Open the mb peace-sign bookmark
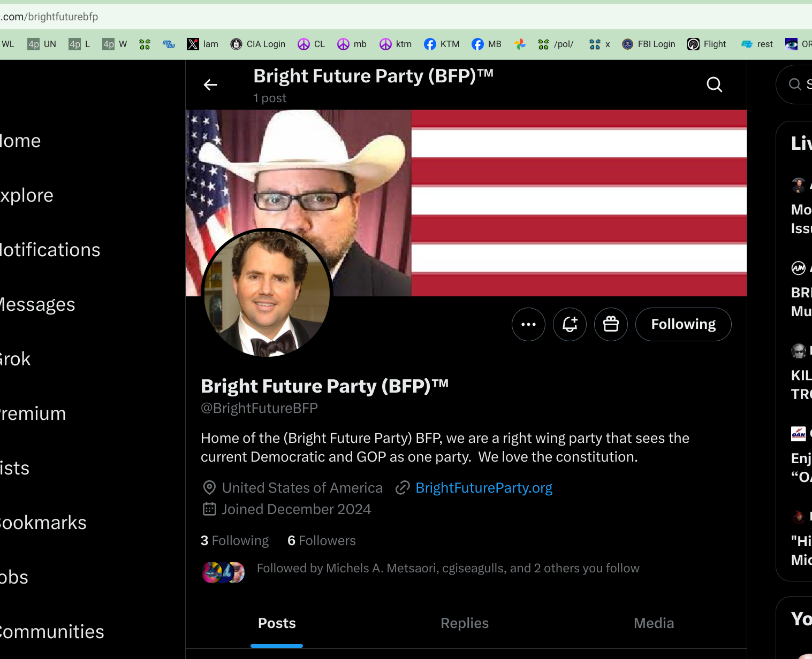 (x=352, y=44)
